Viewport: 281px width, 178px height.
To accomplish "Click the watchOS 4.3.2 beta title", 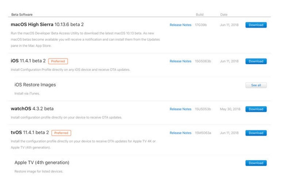I will (32, 109).
